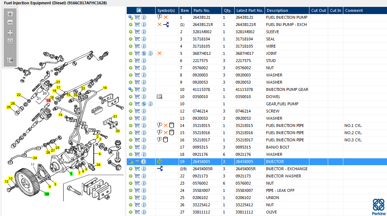This screenshot has height=216, width=387.
Task: Open gear icon on OLIVE 33811112 row
Action: click(x=131, y=212)
